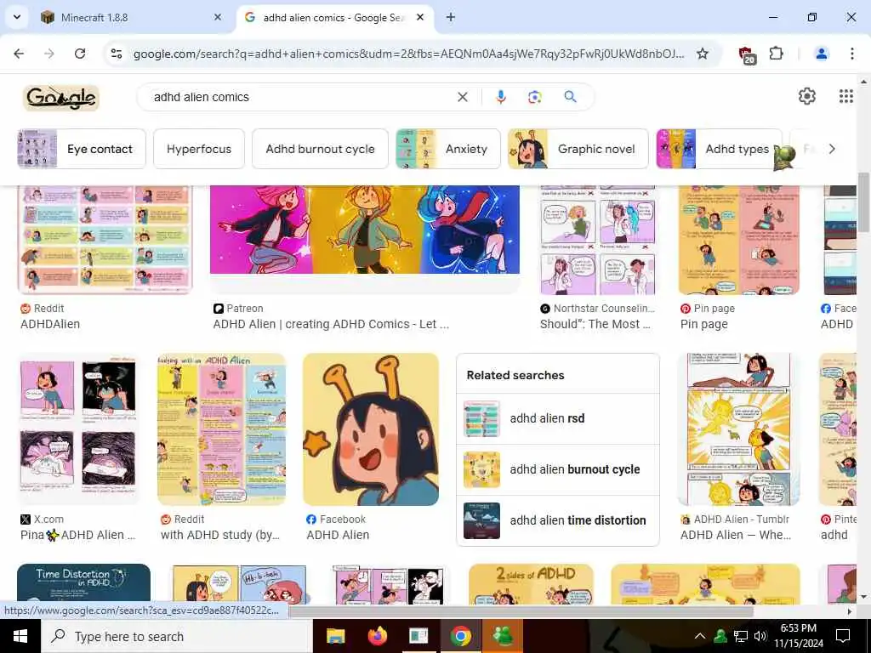Click the browser address bar URL

tap(408, 54)
